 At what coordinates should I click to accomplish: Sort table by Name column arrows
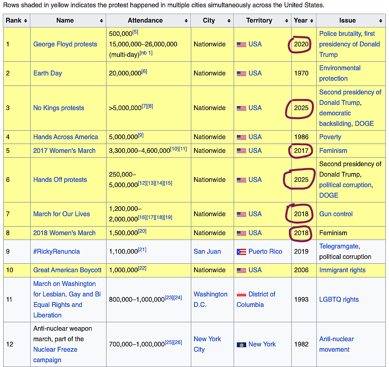[101, 21]
